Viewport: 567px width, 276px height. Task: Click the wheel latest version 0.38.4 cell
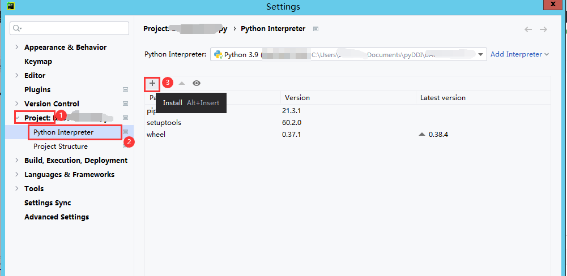tap(438, 135)
